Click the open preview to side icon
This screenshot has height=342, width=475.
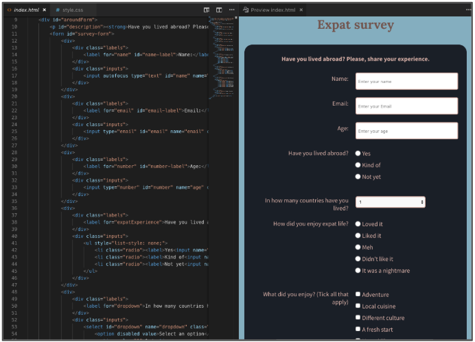[x=207, y=10]
